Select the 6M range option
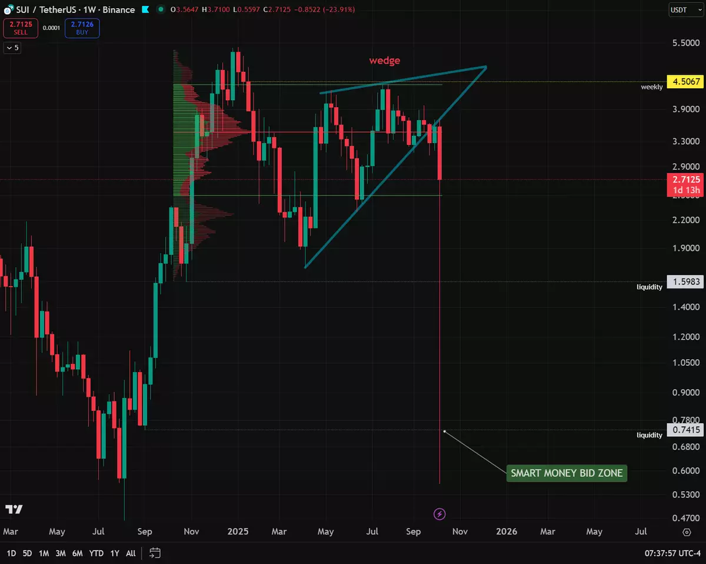Viewport: 706px width, 564px height. click(x=77, y=553)
